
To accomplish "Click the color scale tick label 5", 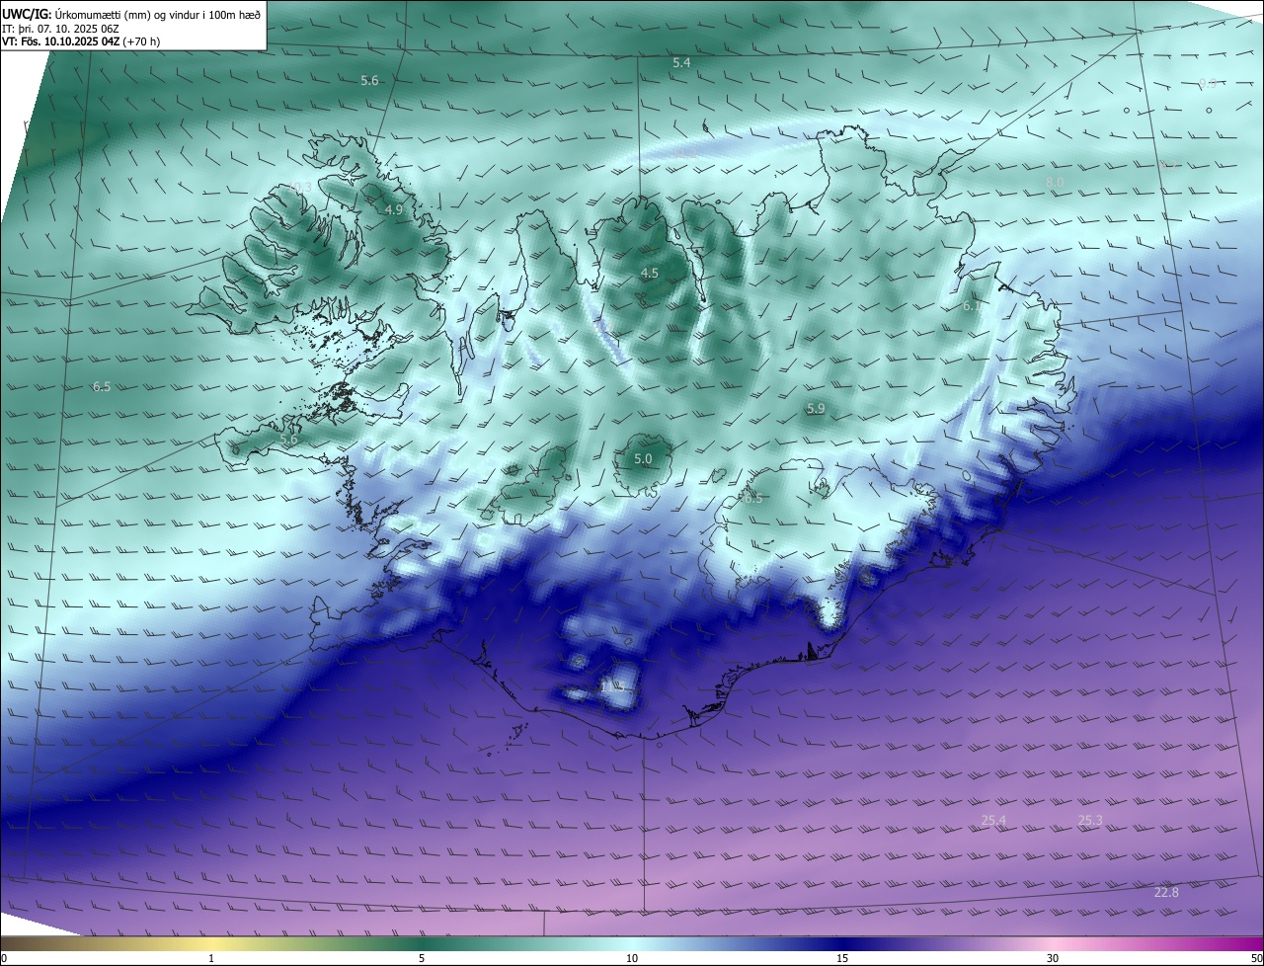I will click(x=422, y=958).
